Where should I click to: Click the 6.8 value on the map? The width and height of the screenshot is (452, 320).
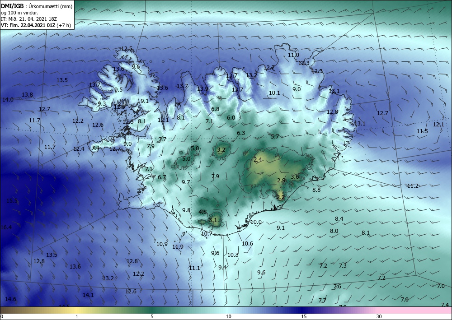(x=215, y=109)
